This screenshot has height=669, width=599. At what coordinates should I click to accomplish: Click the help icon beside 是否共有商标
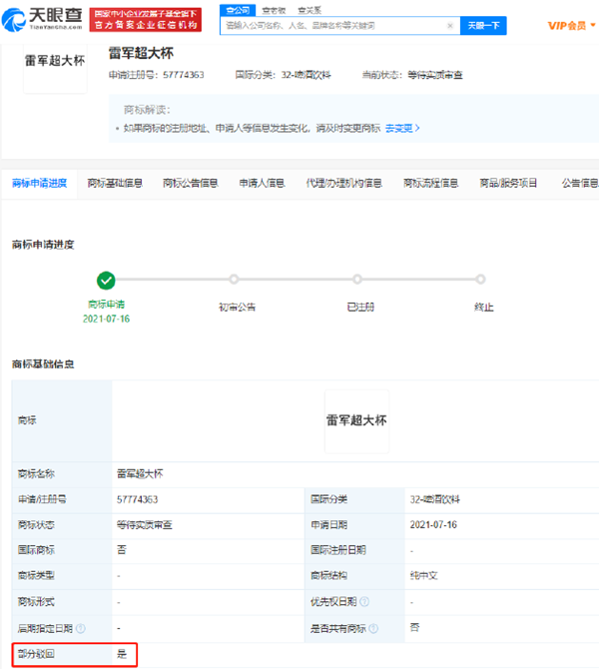coord(375,628)
